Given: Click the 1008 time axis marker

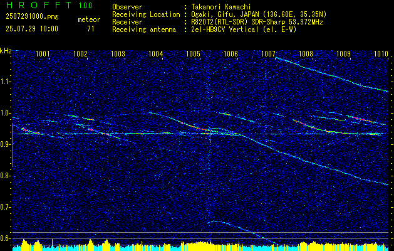Looking at the screenshot, I should 306,53.
